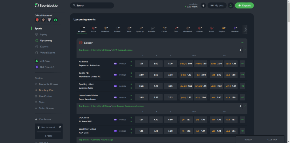Screen dimensions: 290x143
Task: Open Clubhouse
Action: coord(45,119)
